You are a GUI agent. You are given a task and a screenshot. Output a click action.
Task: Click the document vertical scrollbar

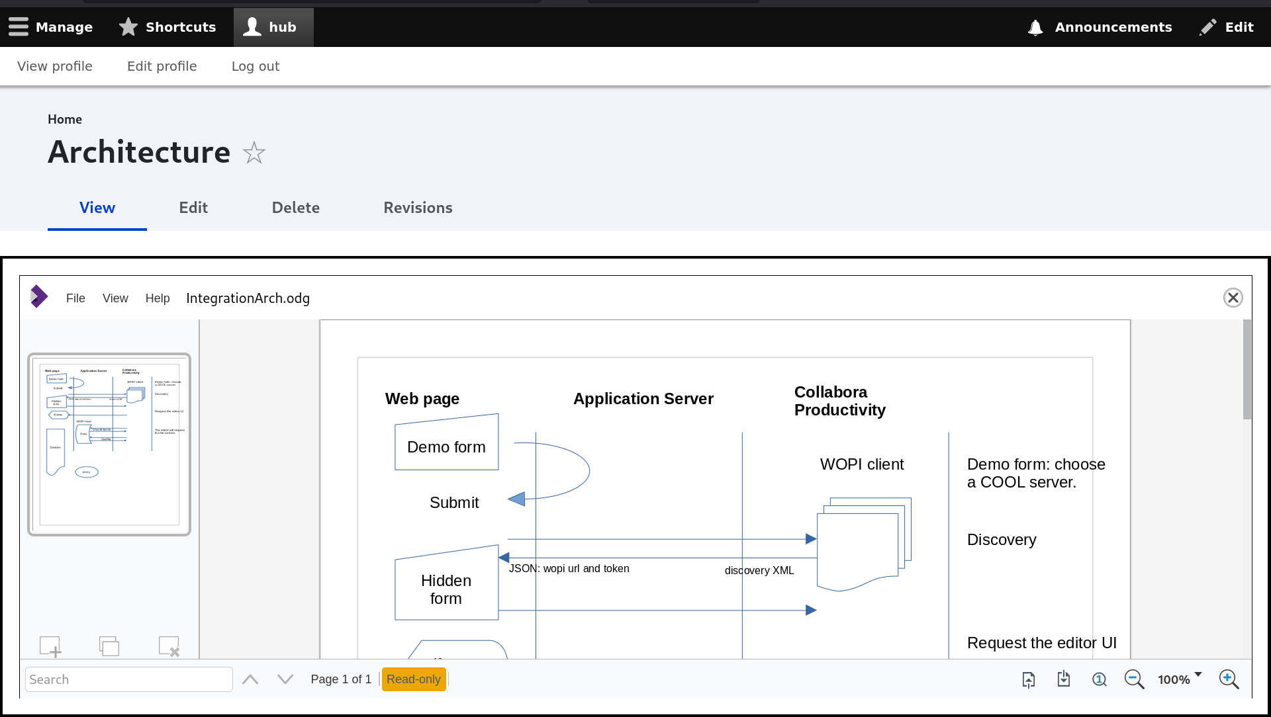1247,370
